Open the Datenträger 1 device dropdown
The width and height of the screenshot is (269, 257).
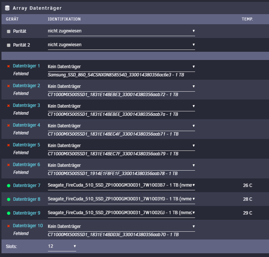tap(121, 67)
